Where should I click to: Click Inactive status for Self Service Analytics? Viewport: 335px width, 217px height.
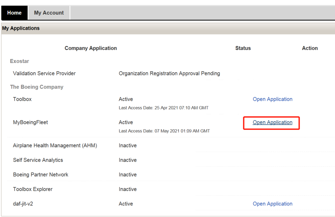click(128, 160)
